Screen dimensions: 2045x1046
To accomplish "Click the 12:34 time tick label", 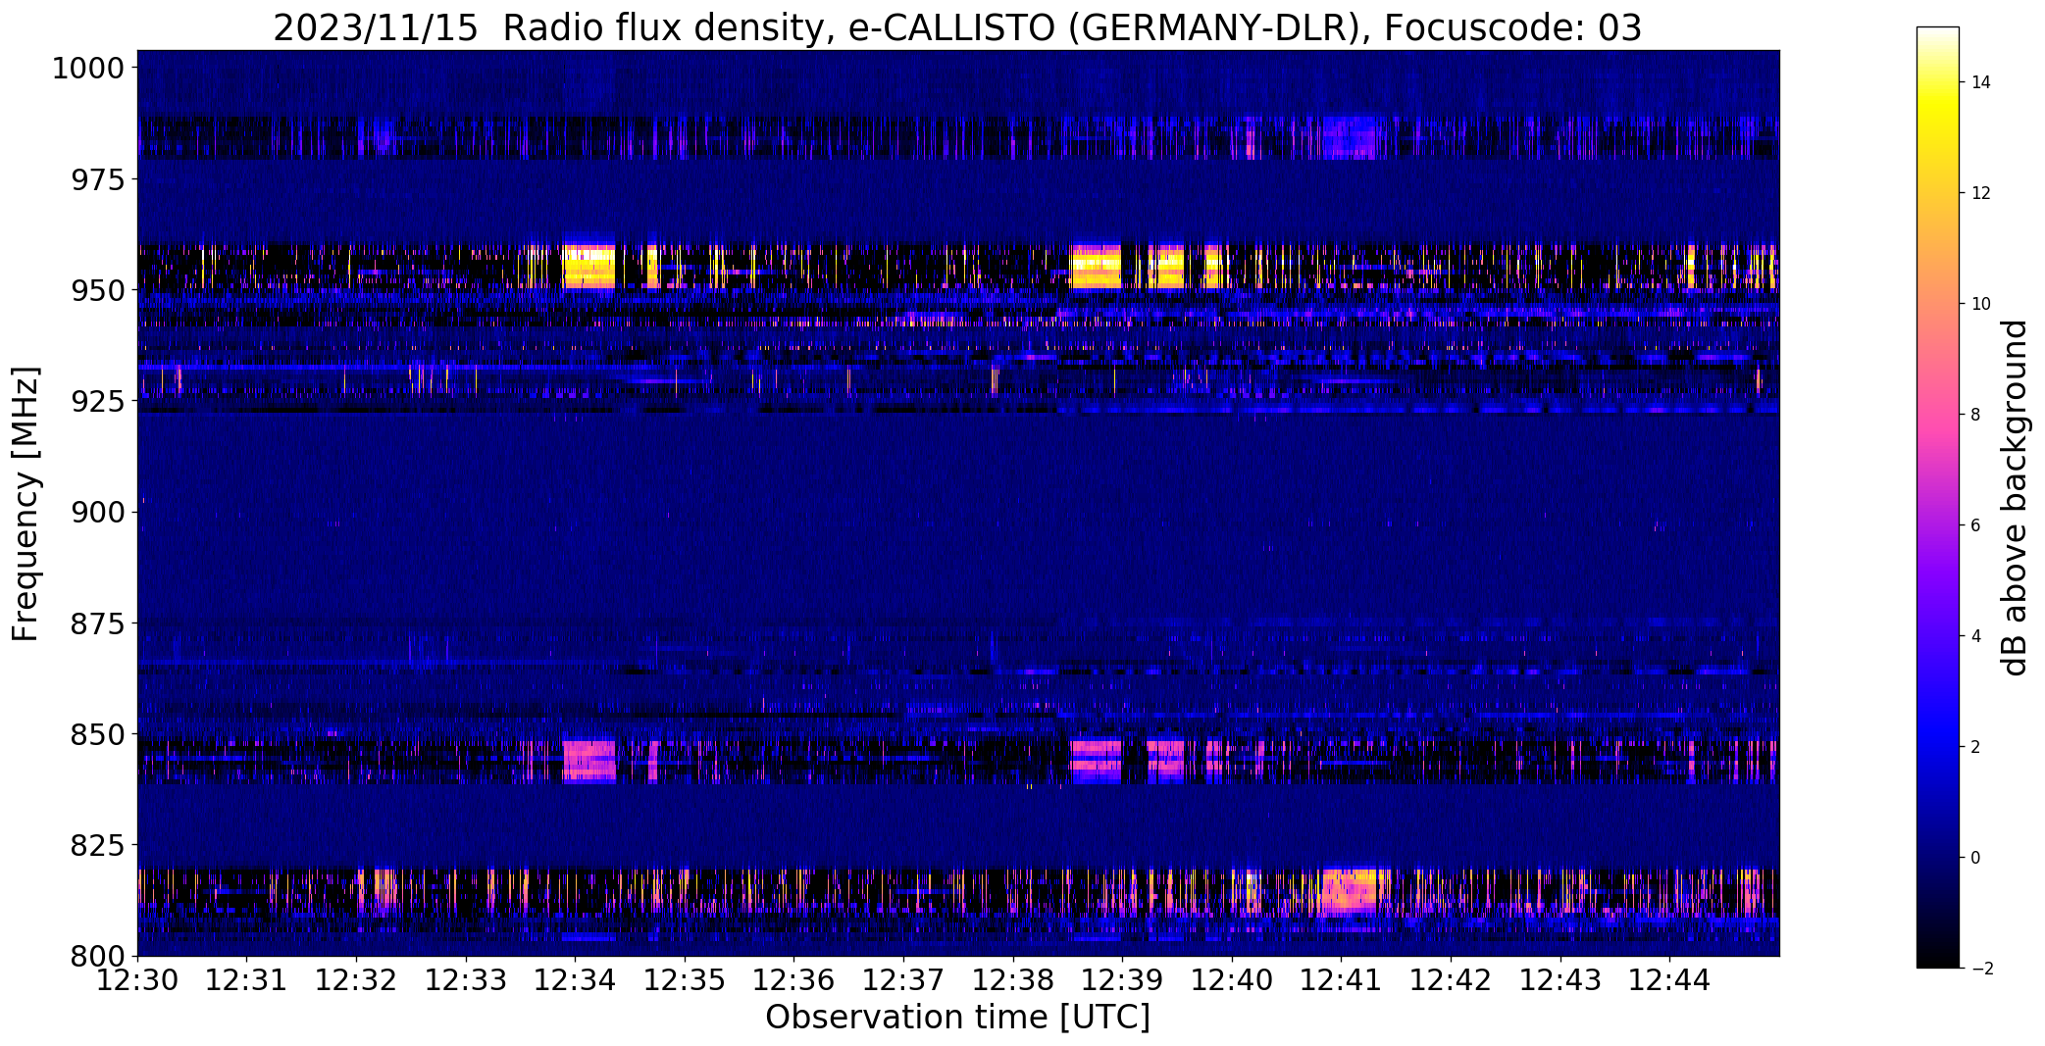I will point(575,979).
